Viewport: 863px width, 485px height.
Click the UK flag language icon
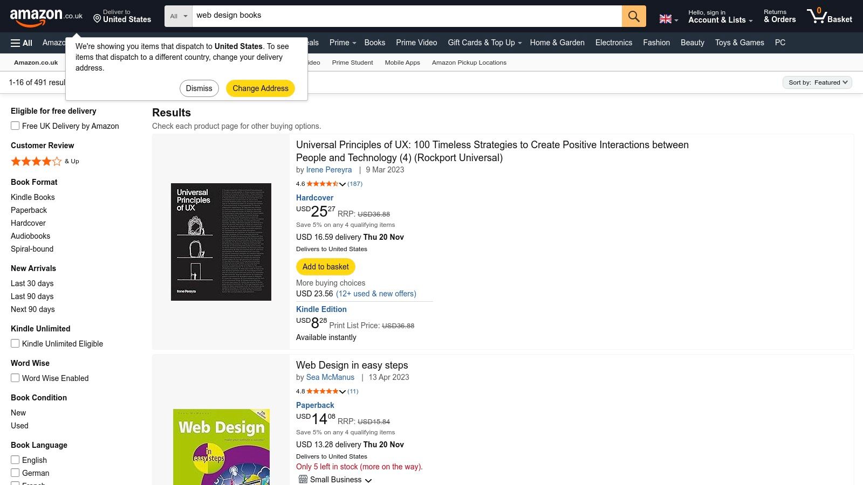pos(665,18)
